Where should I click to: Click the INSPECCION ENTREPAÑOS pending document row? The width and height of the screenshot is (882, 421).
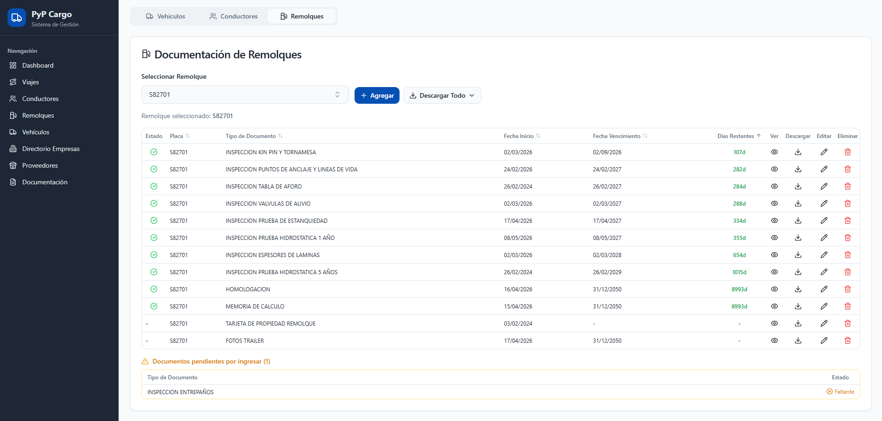(501, 392)
